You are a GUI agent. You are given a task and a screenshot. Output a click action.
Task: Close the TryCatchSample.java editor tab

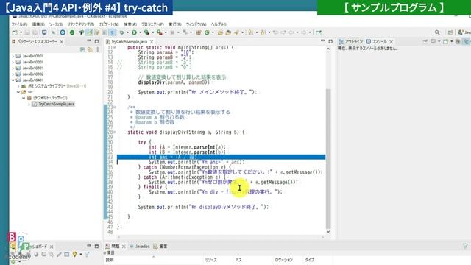[152, 42]
